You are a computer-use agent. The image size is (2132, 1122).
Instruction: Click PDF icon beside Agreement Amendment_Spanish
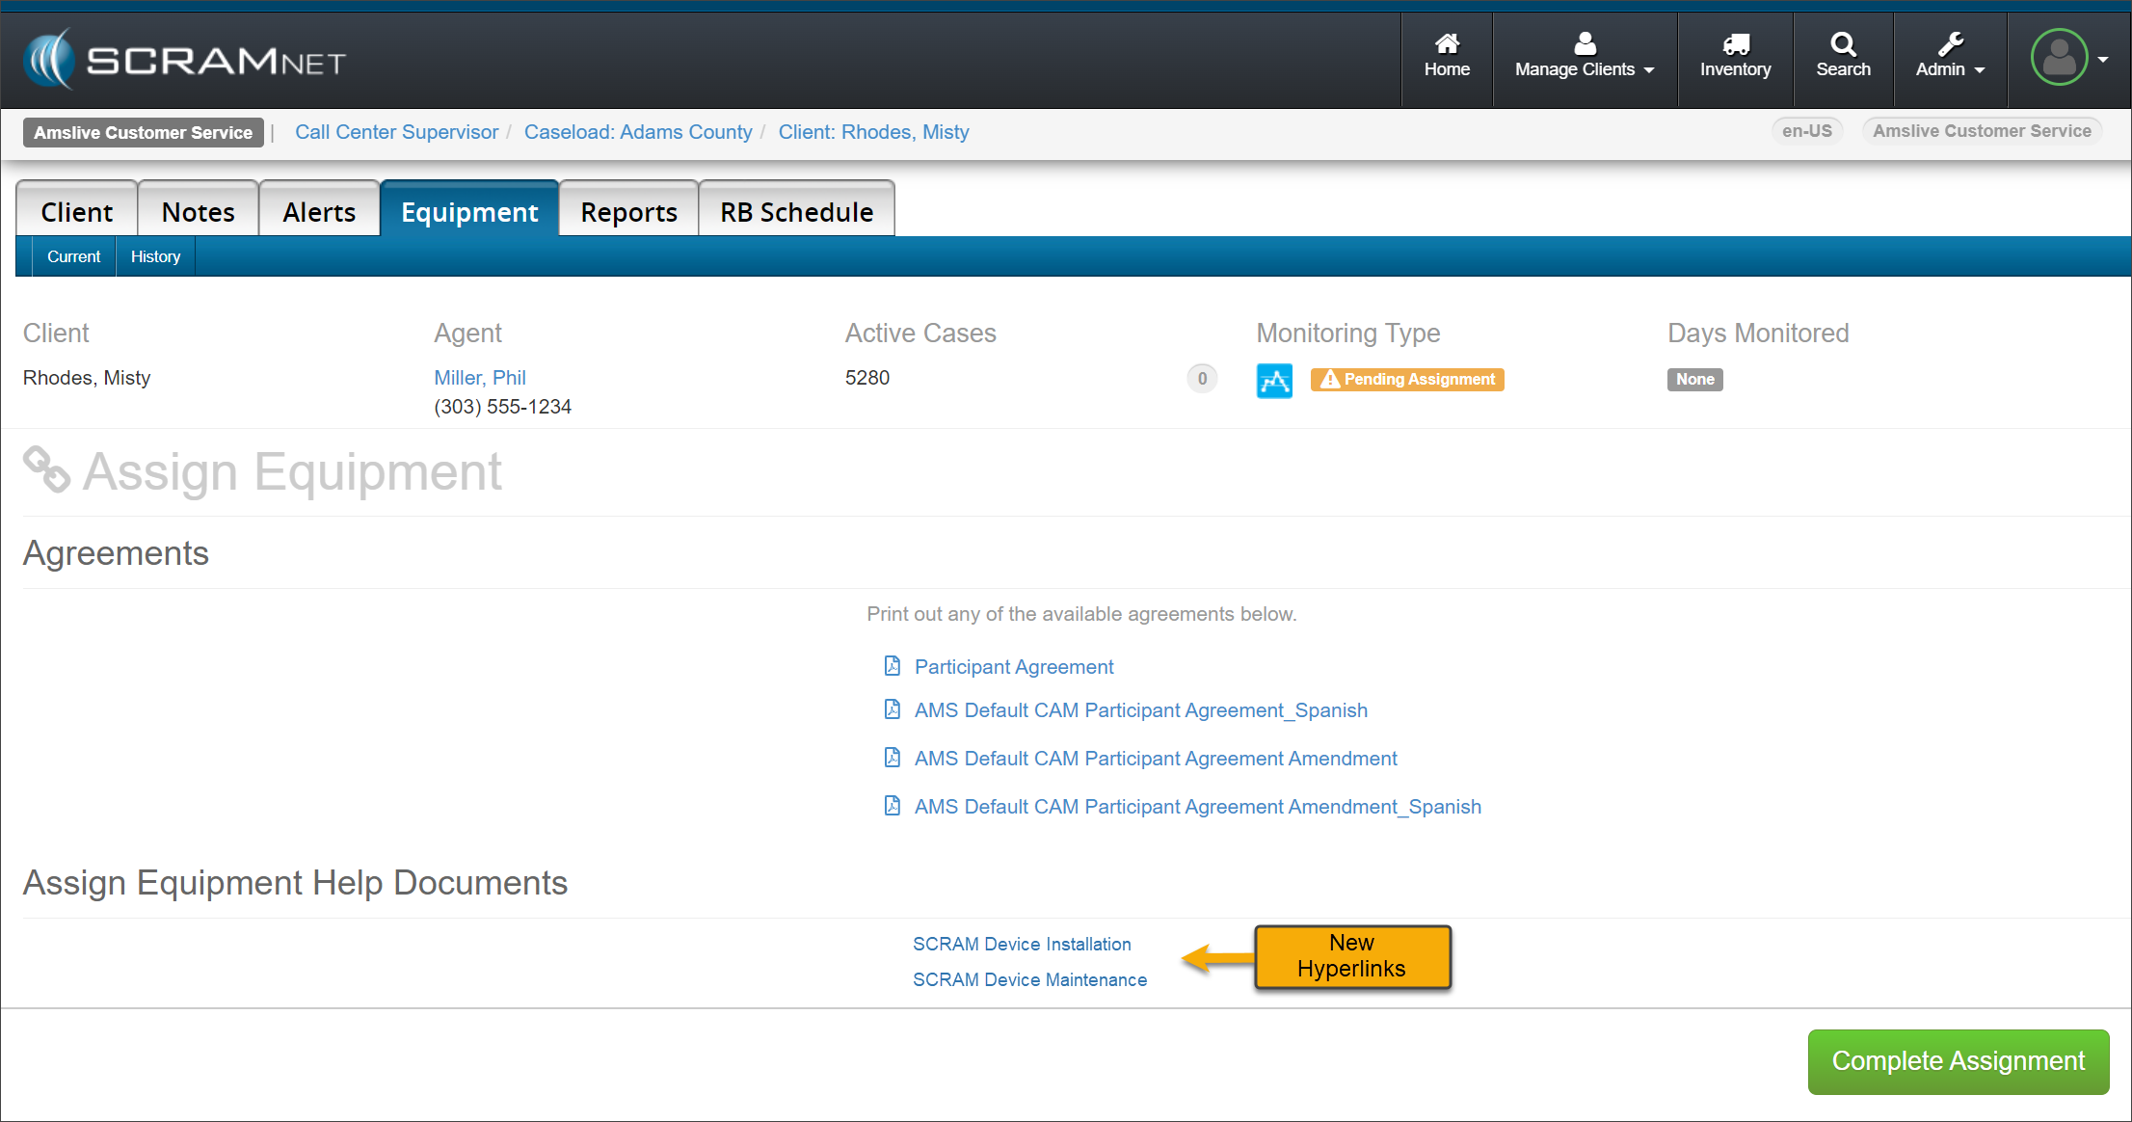(x=893, y=806)
